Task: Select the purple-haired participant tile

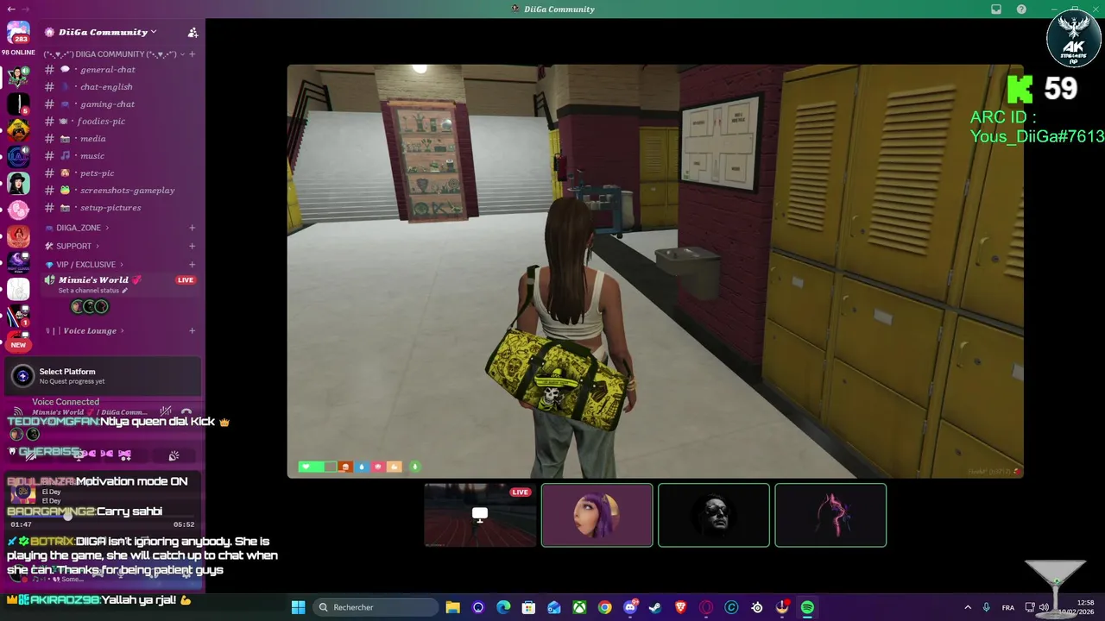Action: coord(597,515)
